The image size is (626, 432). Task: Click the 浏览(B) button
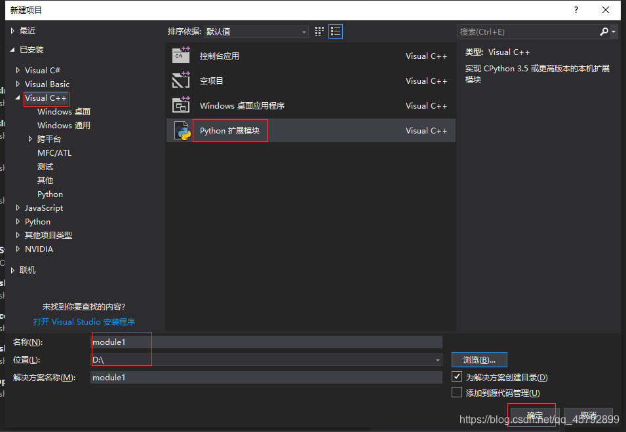click(x=479, y=359)
